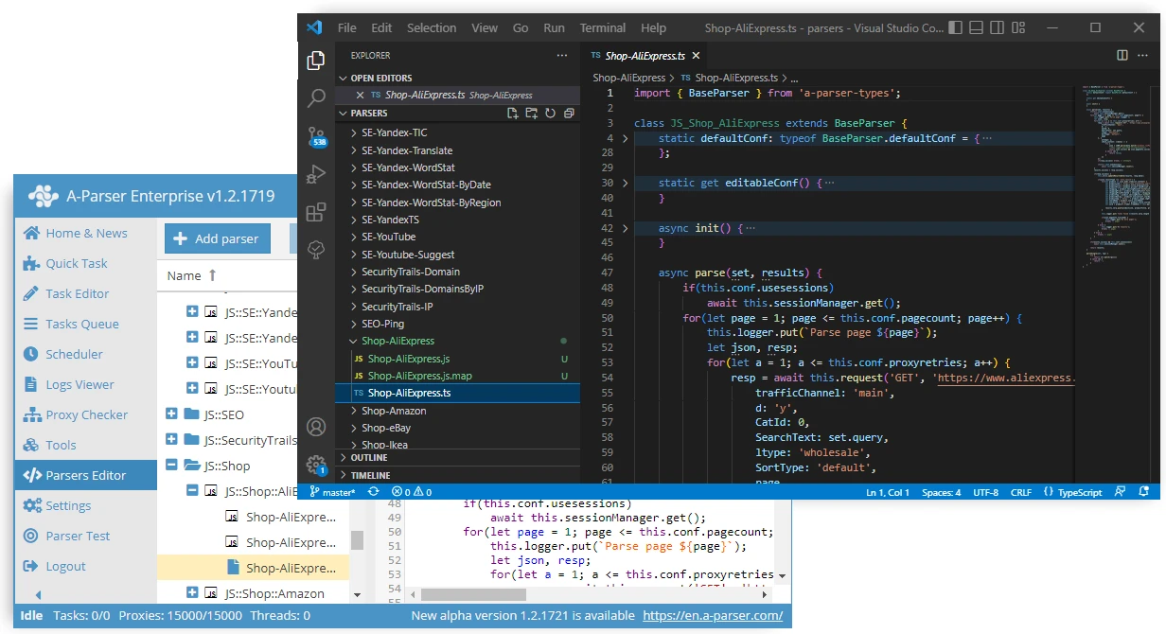Check the JS::SecurityTrails checkbox

click(172, 439)
